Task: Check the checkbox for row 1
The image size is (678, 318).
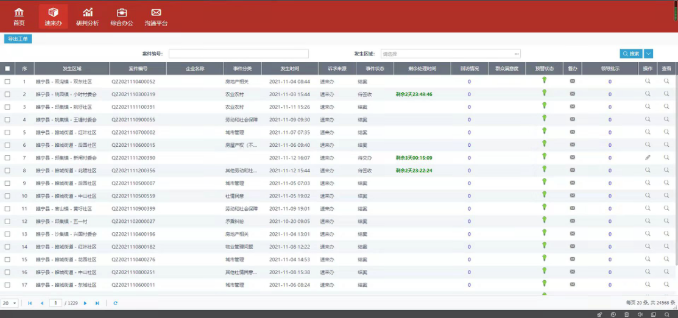Action: [x=7, y=81]
